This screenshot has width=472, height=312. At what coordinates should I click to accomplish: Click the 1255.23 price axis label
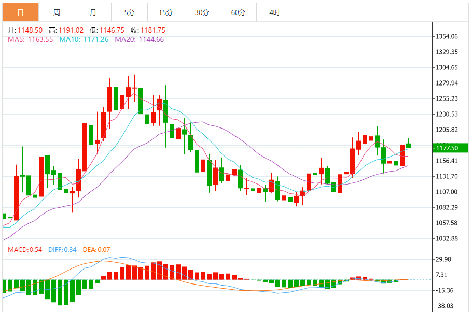447,98
